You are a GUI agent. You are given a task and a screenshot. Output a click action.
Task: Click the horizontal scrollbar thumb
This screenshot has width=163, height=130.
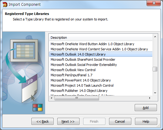77,98
